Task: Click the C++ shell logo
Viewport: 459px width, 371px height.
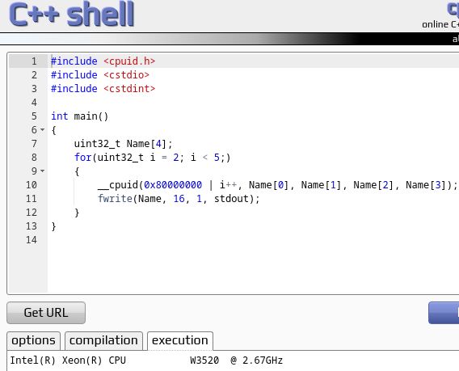Action: tap(71, 14)
